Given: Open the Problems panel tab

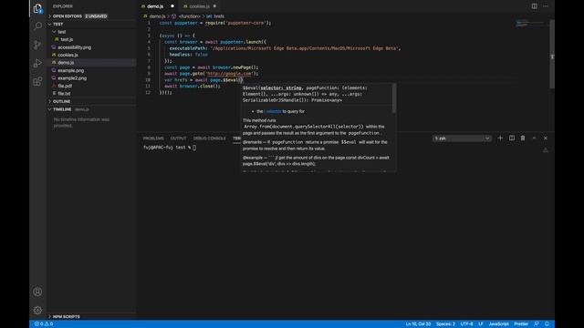Looking at the screenshot, I should (153, 138).
